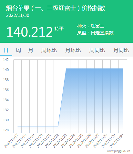Image resolution: width=133 pixels, height=154 pixels.
Task: Open the 周同比 tab
Action: point(97,50)
